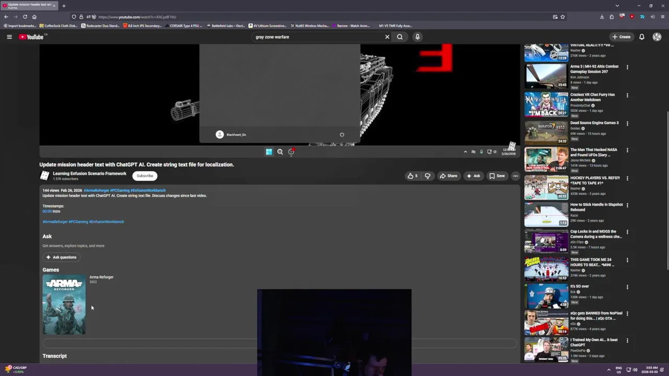Screen dimensions: 669x376
Task: Open the YouTube hamburger guide menu
Action: (9, 37)
